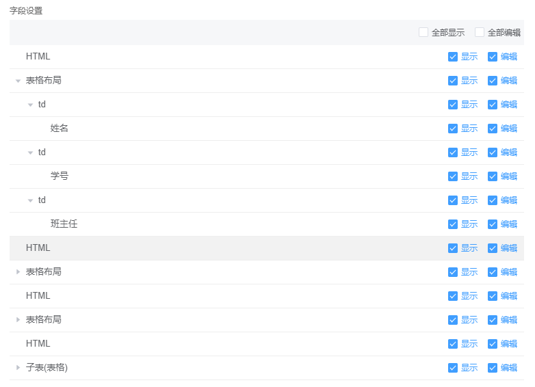The image size is (535, 387).
Task: Expand the 子表(表格) tree node
Action: (x=18, y=368)
